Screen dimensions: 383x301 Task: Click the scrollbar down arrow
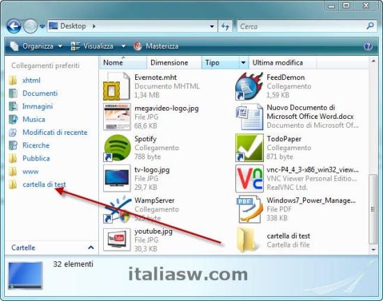pyautogui.click(x=373, y=250)
